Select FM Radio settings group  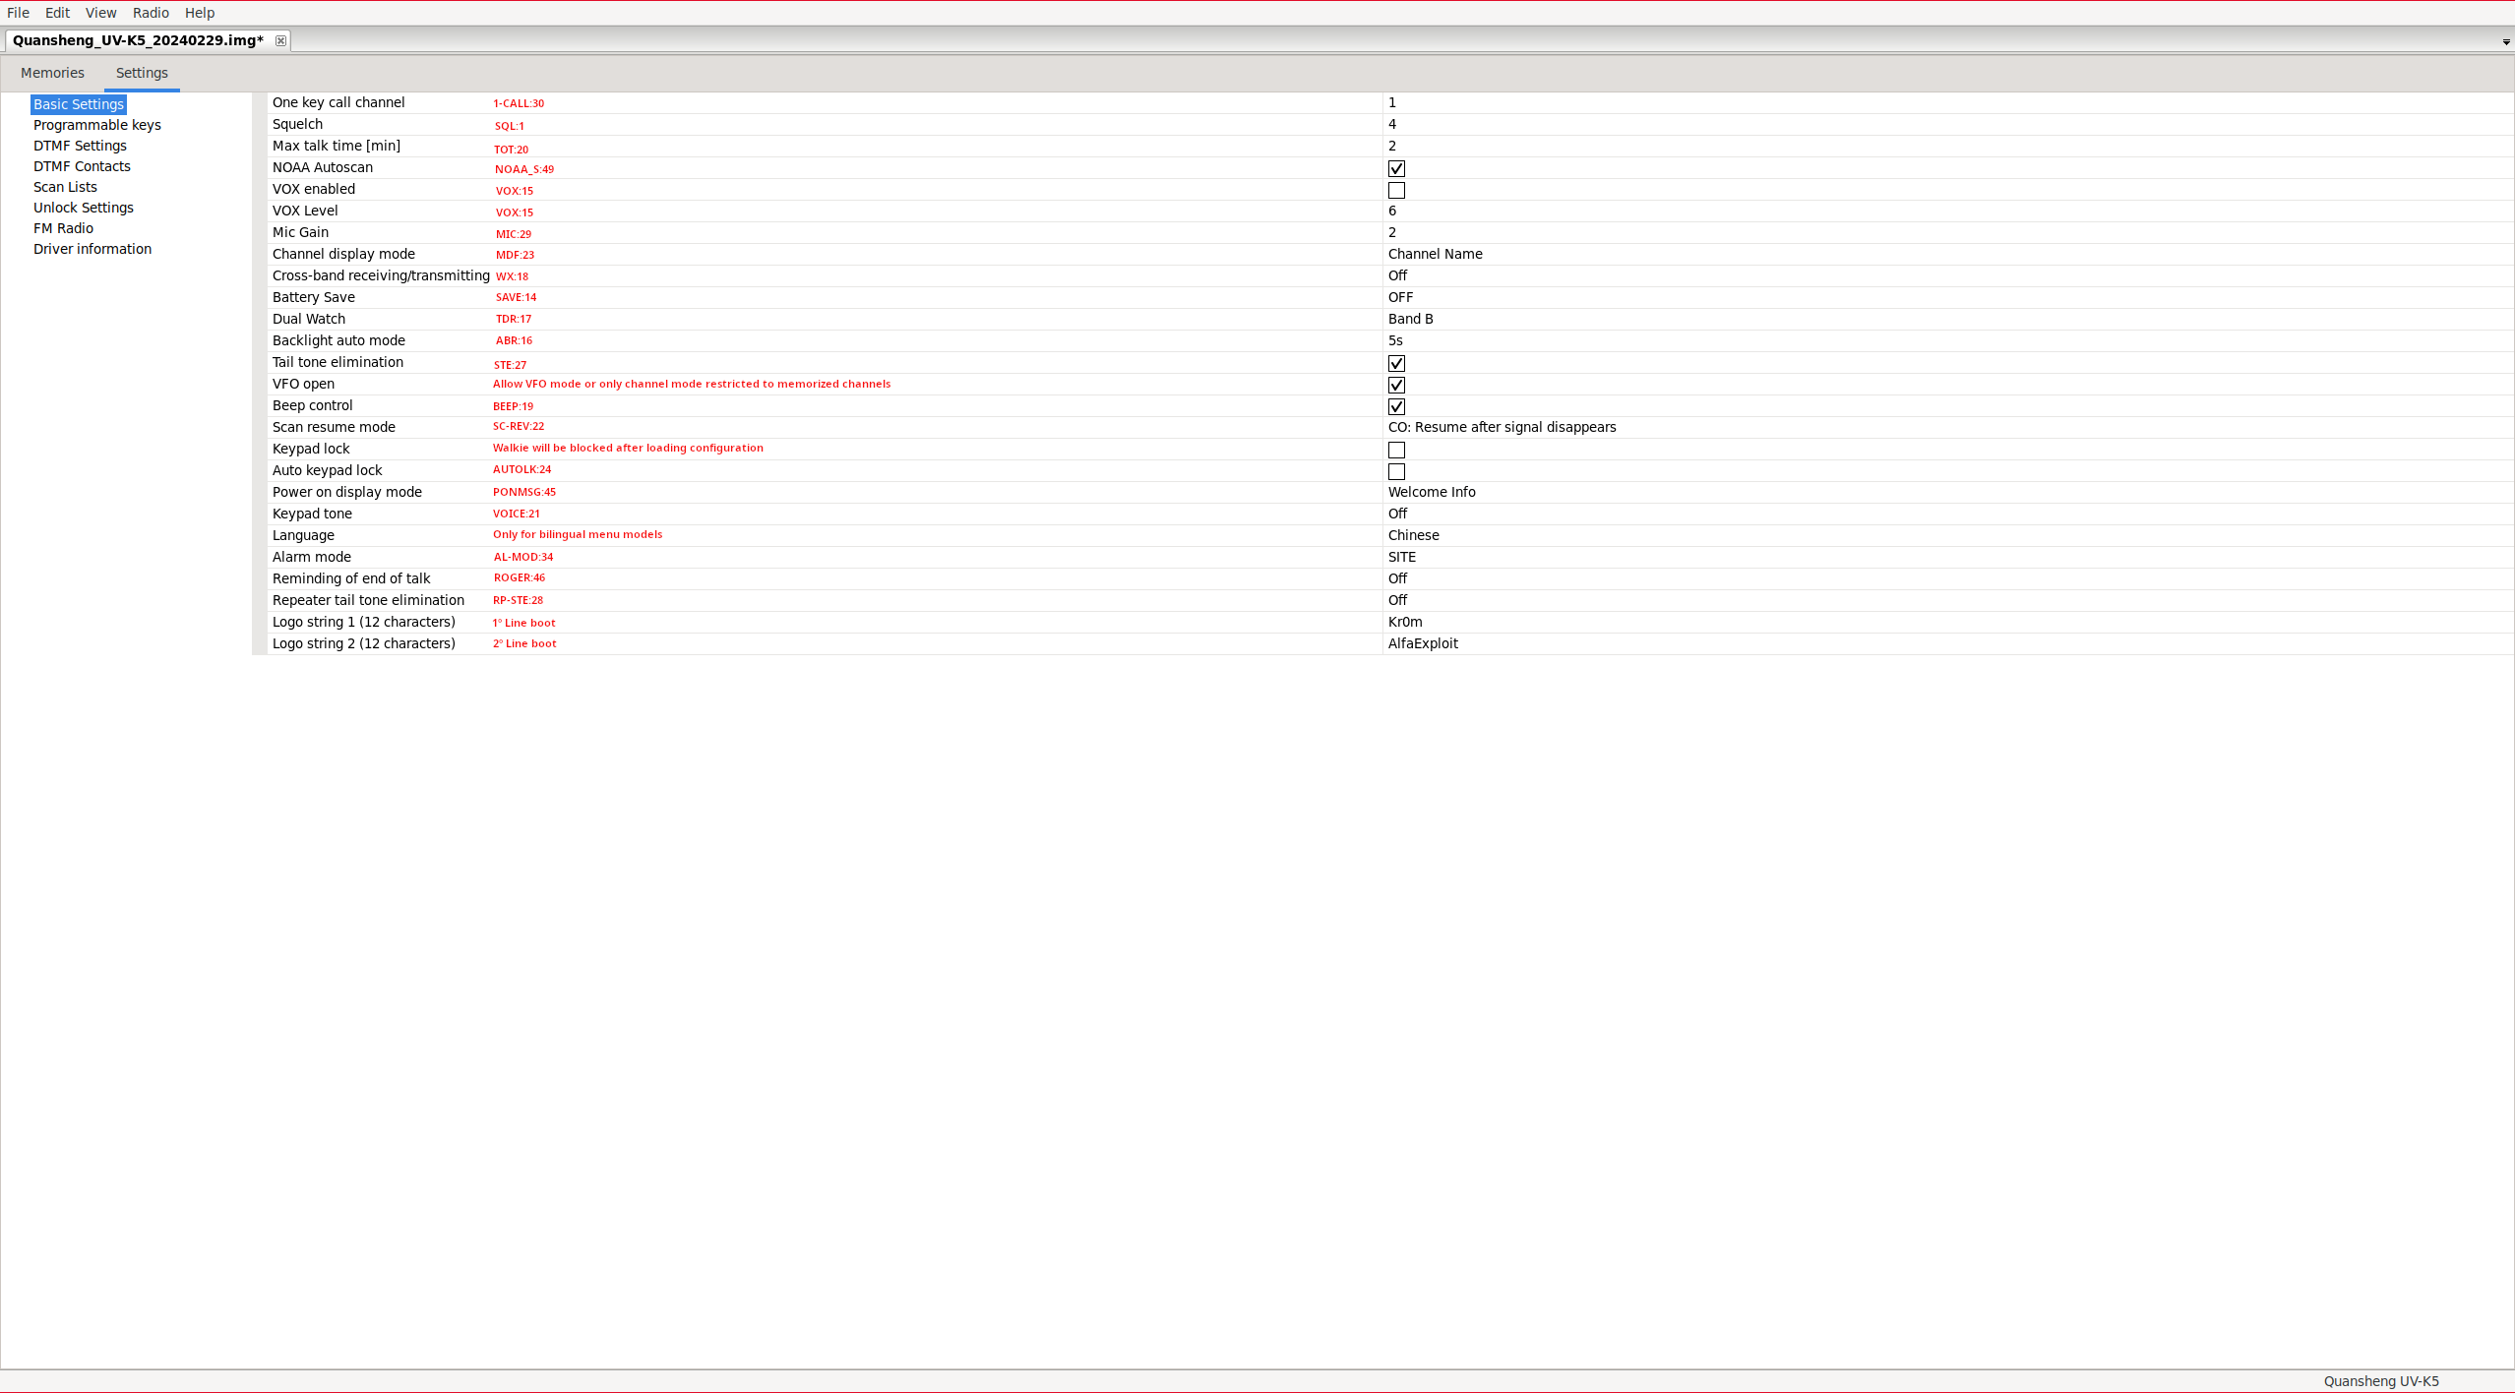click(63, 228)
